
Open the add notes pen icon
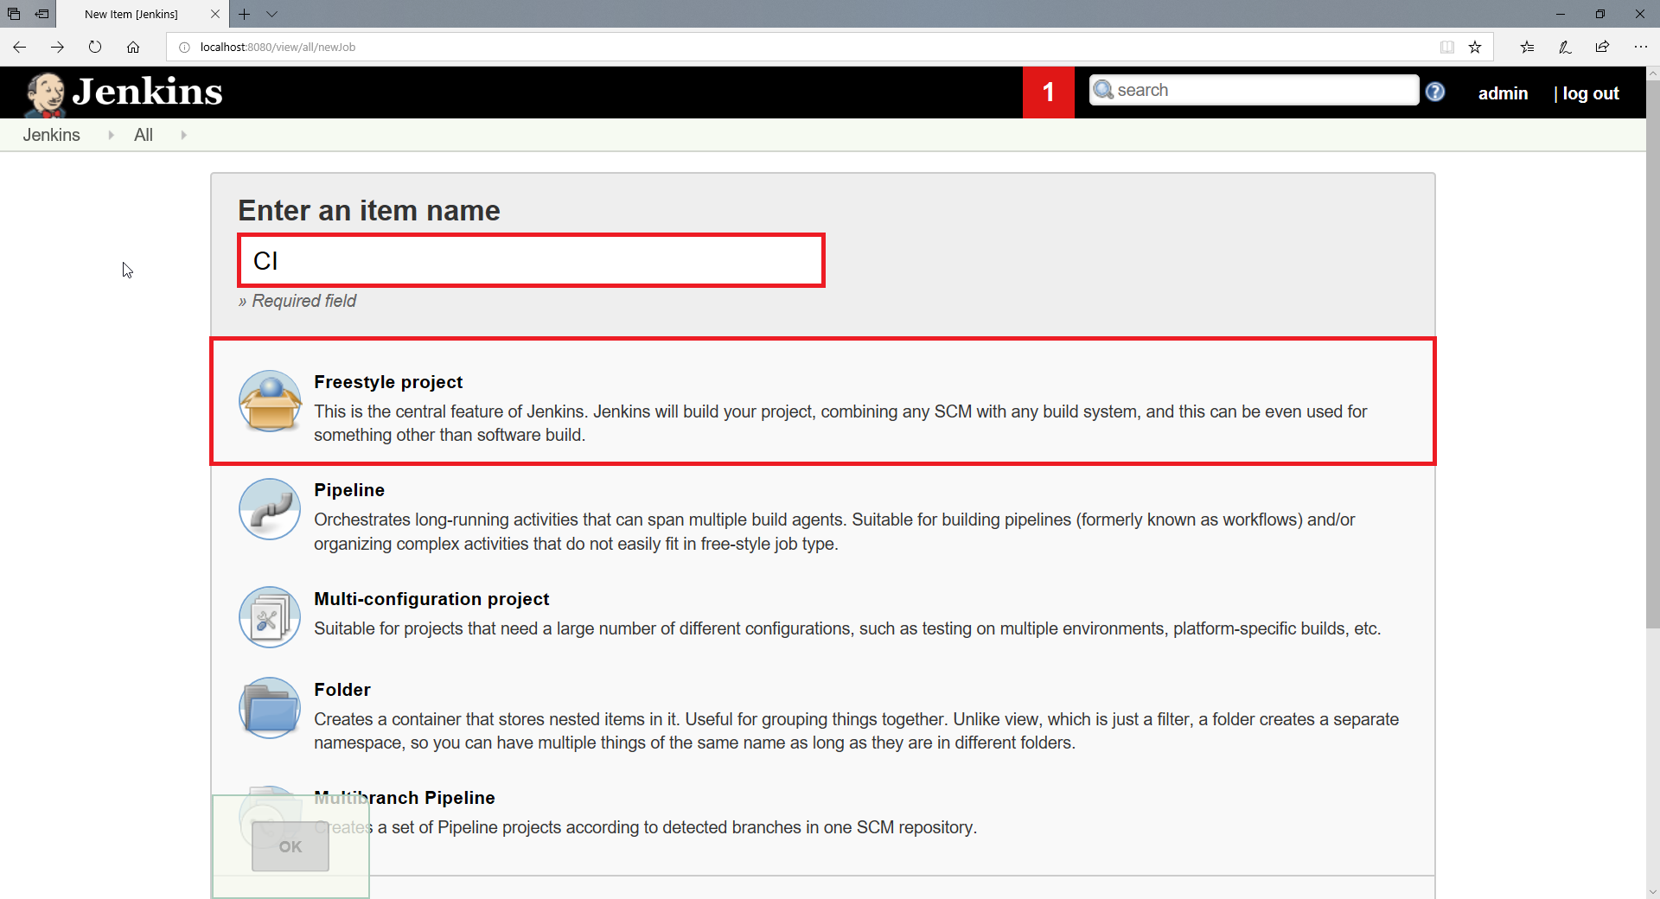(x=1565, y=48)
